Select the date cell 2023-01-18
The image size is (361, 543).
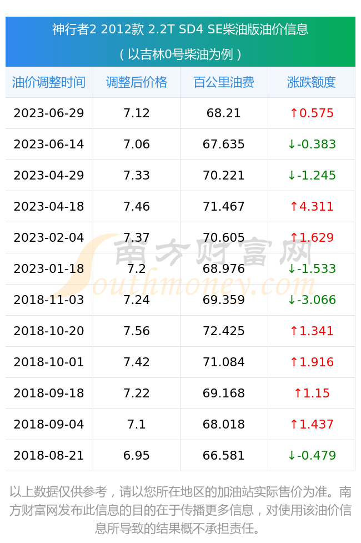pos(49,269)
